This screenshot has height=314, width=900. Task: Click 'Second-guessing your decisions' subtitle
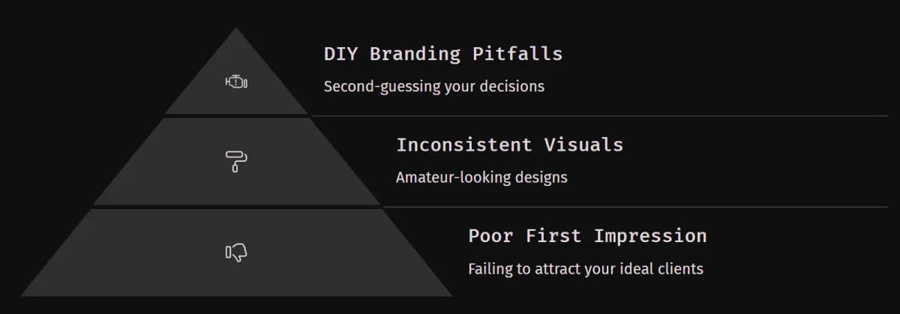[433, 86]
